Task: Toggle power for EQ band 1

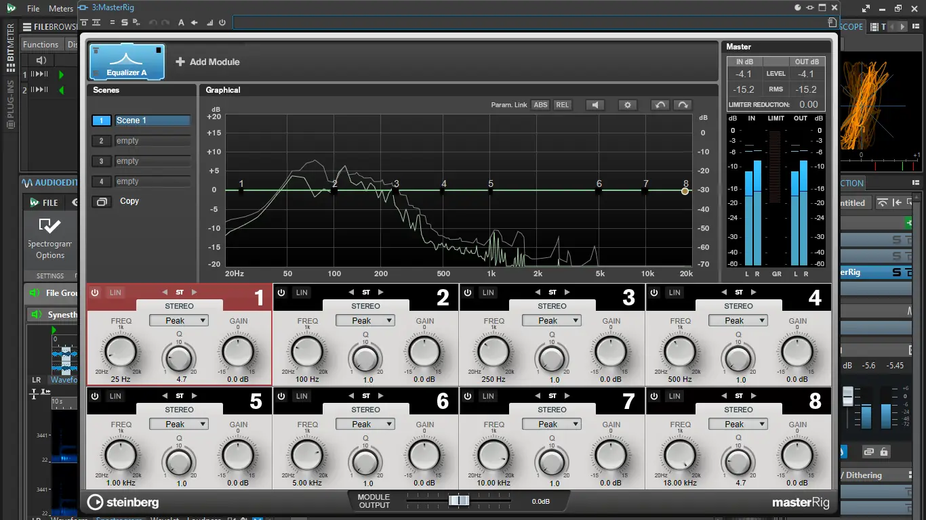Action: coord(95,292)
